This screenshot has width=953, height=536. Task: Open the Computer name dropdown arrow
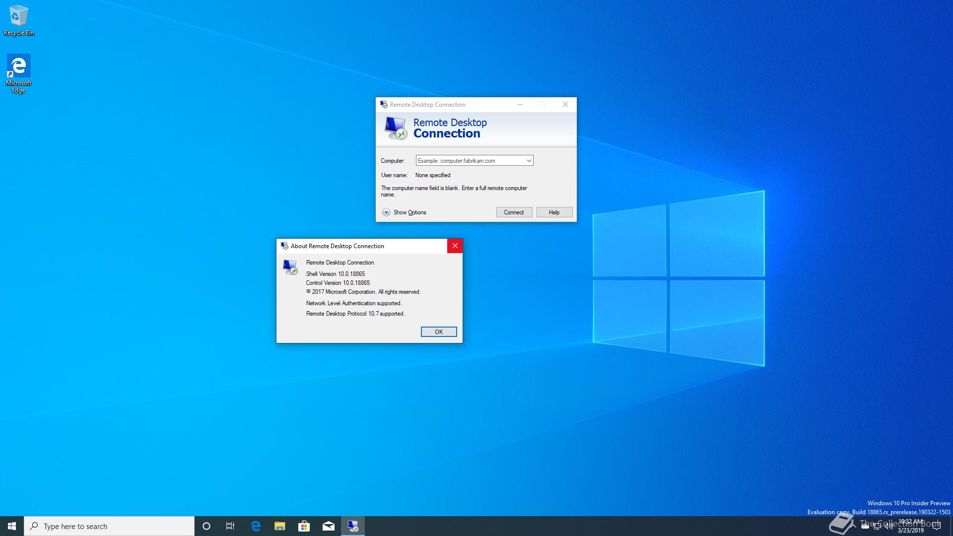[x=529, y=160]
